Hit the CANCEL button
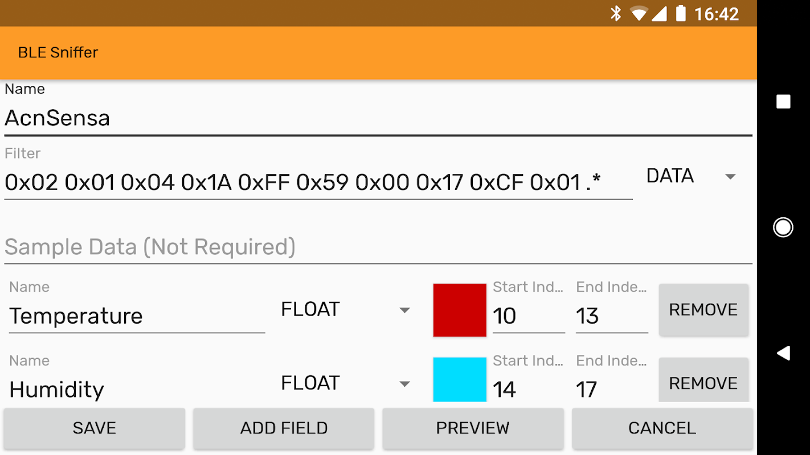This screenshot has width=810, height=455. (662, 428)
